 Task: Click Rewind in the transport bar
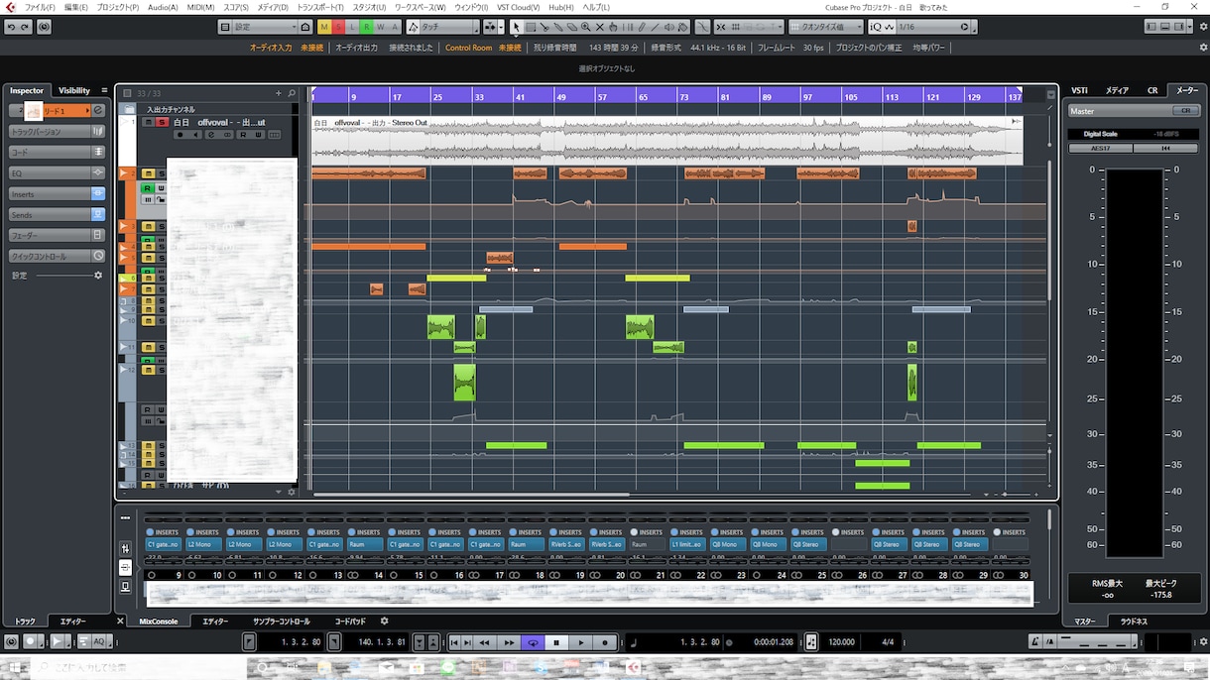click(x=485, y=642)
